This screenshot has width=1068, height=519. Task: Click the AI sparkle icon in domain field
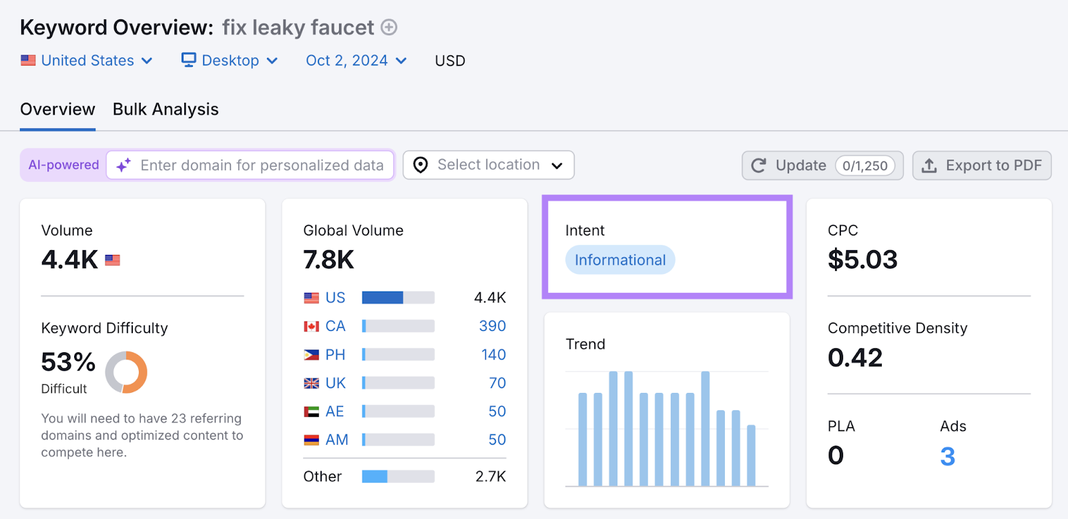point(123,165)
